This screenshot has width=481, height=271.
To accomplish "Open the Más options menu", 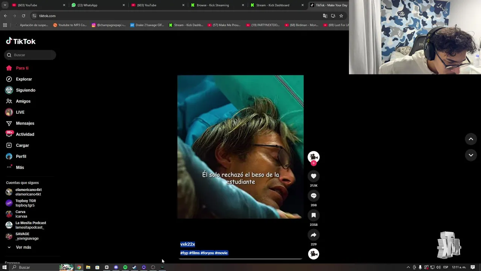I will pos(20,167).
